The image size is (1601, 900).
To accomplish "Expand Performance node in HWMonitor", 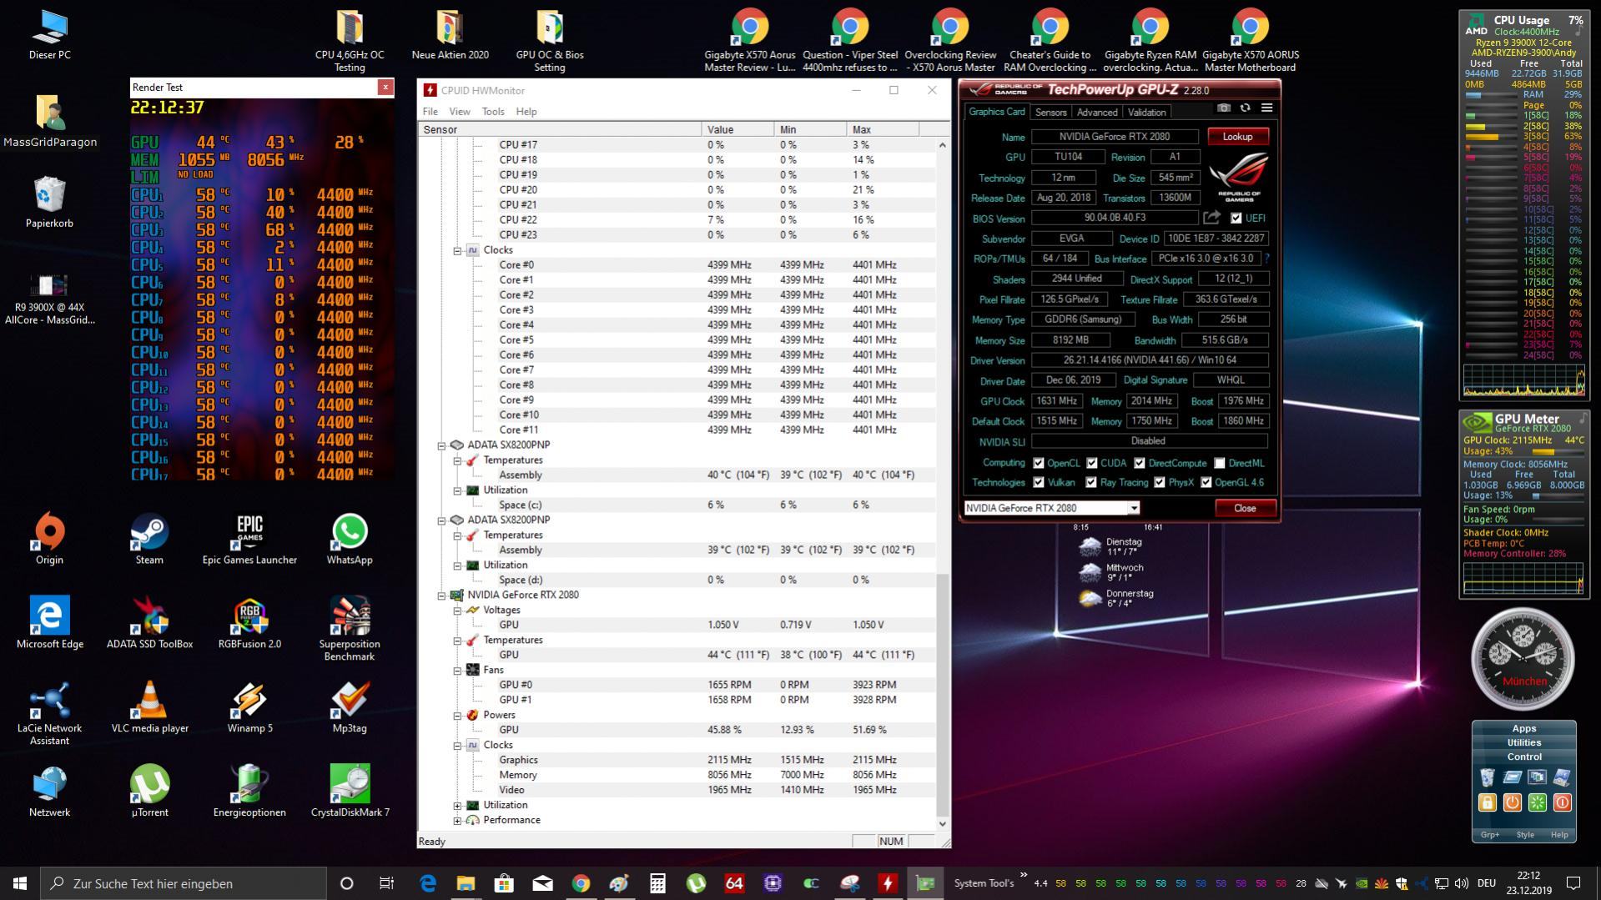I will click(x=457, y=821).
